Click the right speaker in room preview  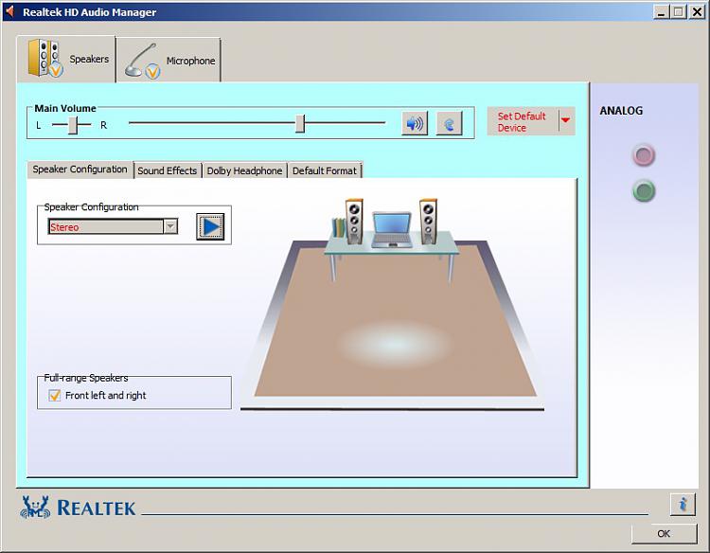coord(428,222)
